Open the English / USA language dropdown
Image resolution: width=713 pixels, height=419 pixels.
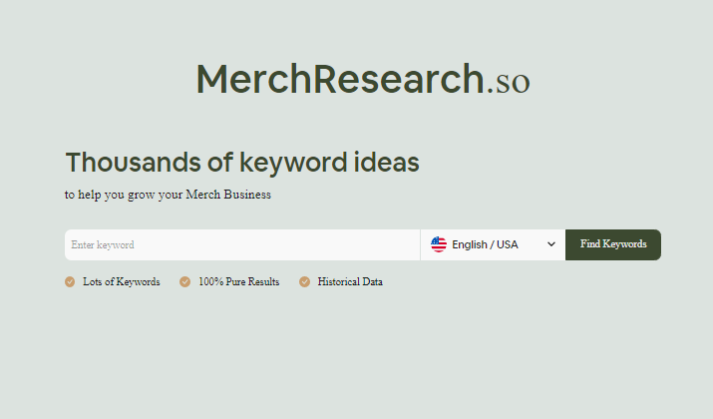(493, 244)
